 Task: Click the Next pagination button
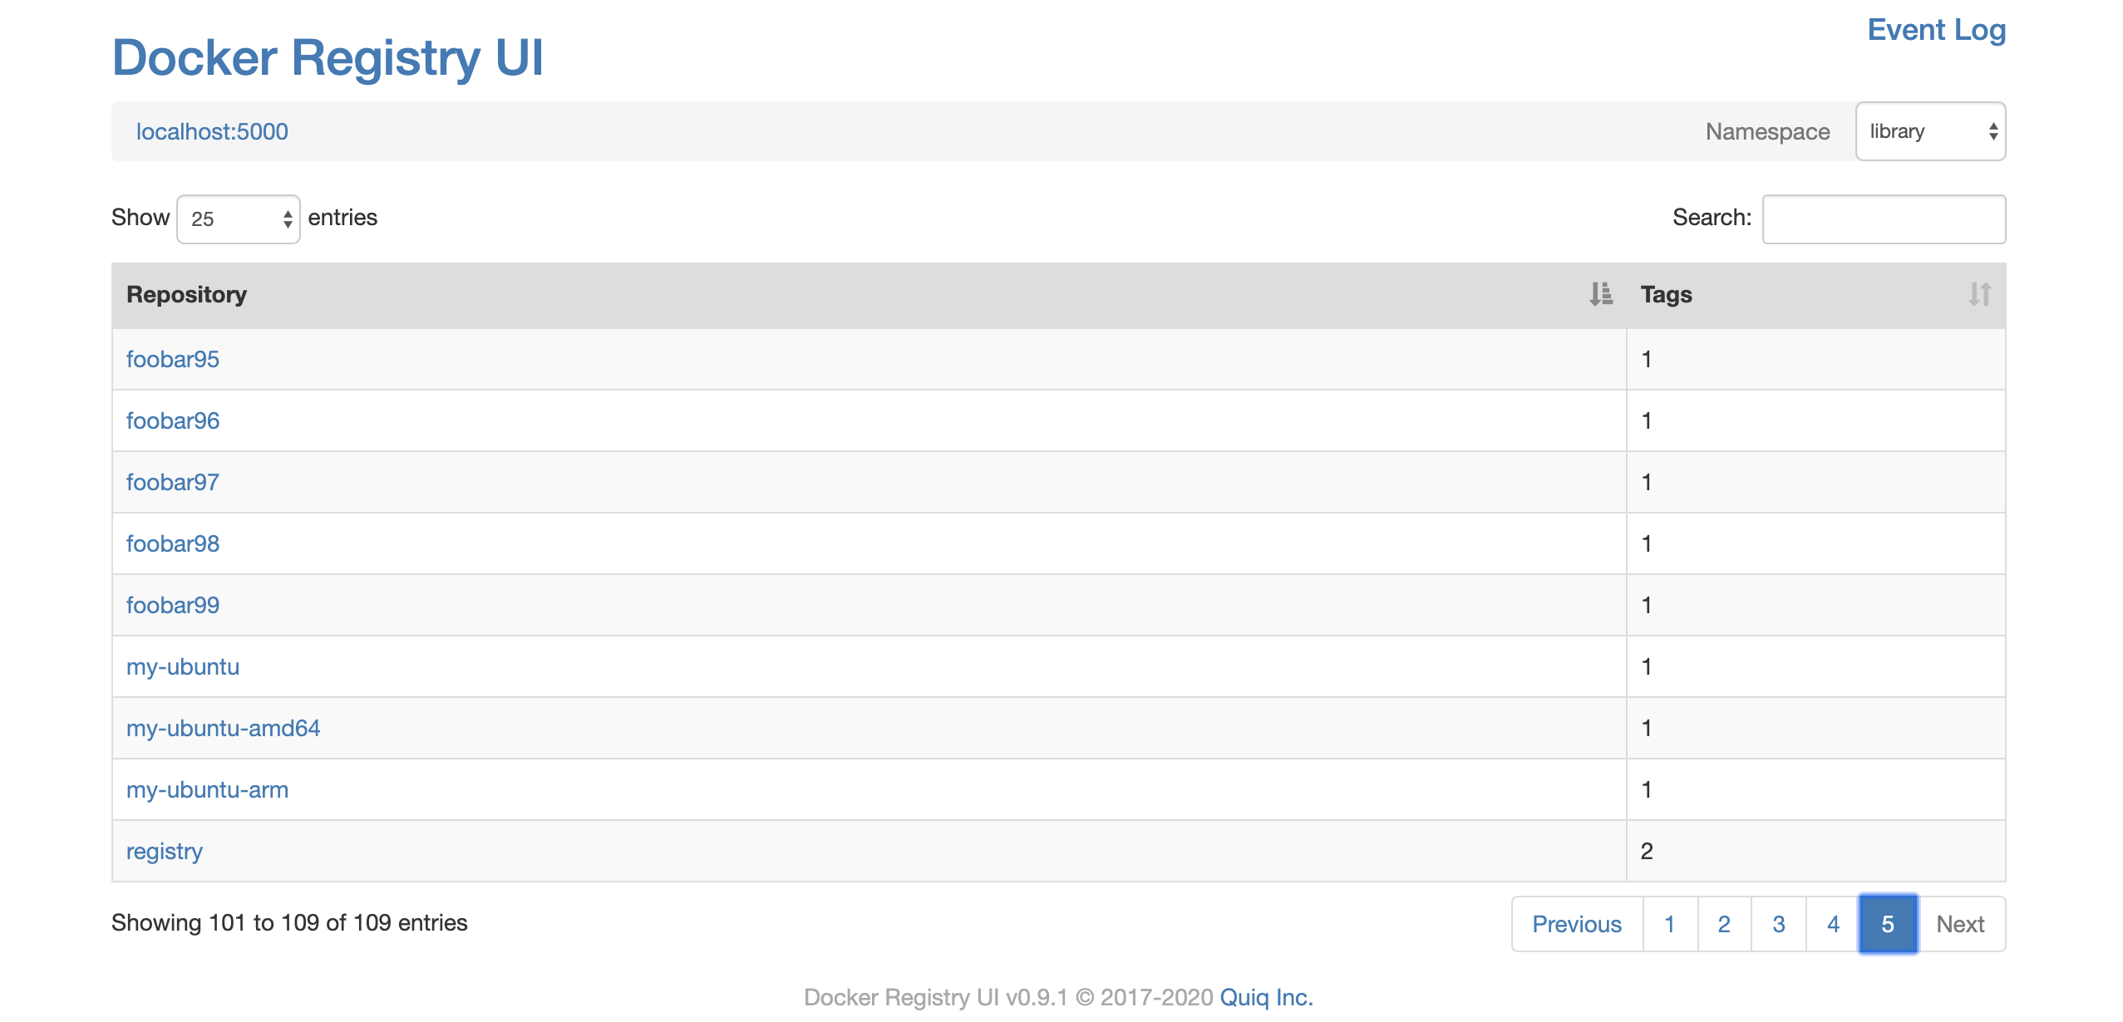click(x=1960, y=924)
